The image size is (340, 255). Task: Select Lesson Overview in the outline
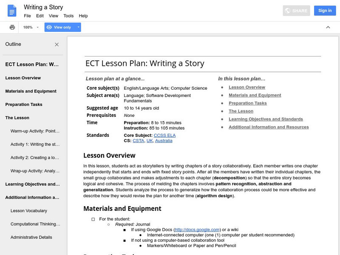pos(23,78)
